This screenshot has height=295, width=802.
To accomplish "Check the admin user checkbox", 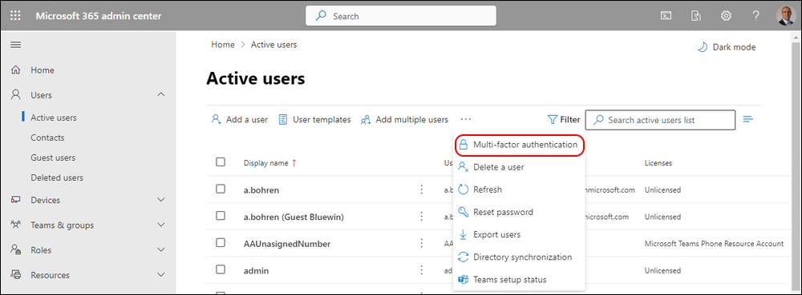I will (x=221, y=269).
